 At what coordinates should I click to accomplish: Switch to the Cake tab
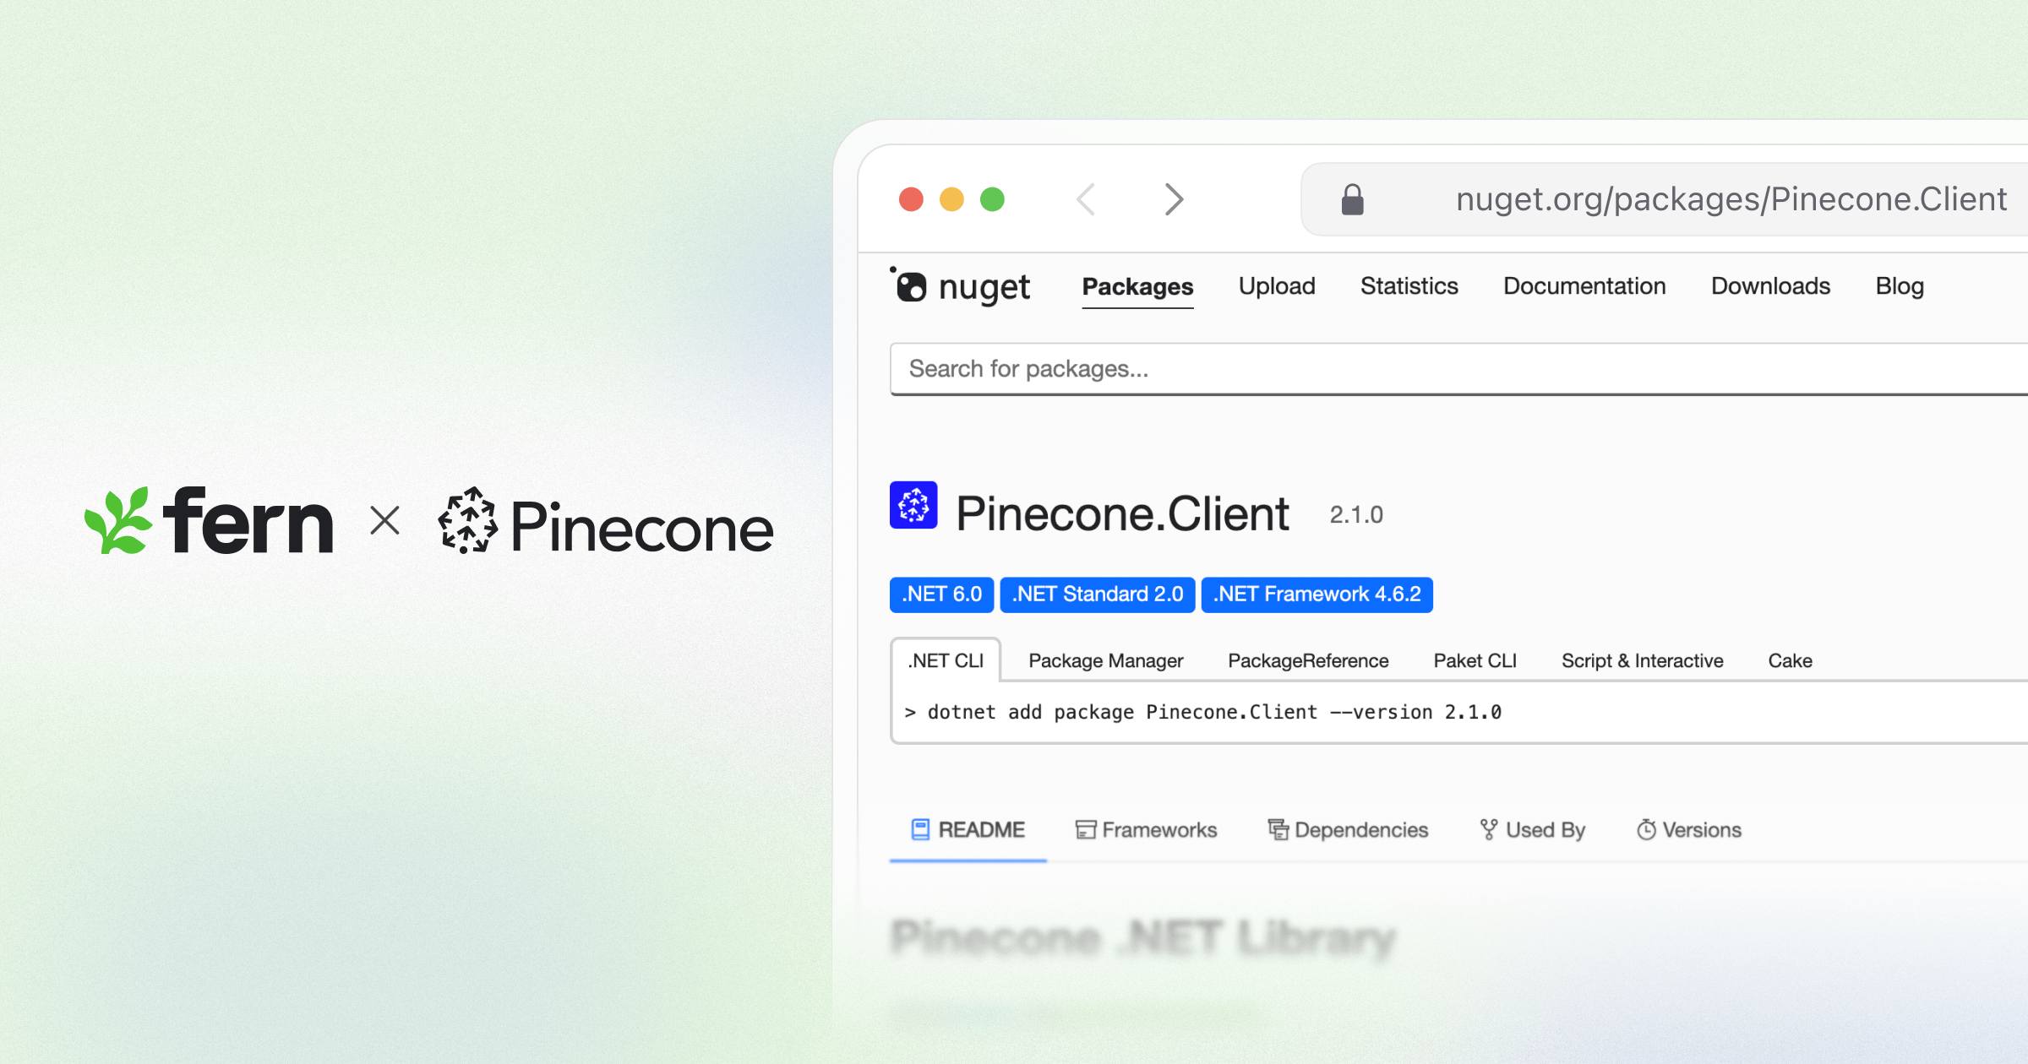1791,660
